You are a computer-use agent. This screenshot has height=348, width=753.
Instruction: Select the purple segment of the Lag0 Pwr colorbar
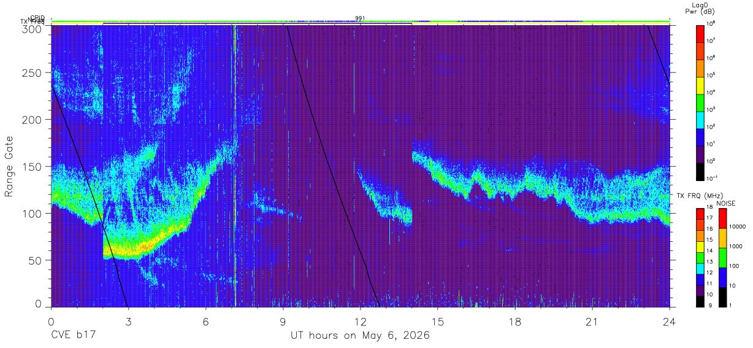pyautogui.click(x=700, y=154)
